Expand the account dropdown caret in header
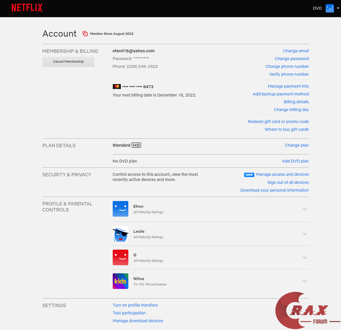Screen dimensions: 341x330 [x=338, y=8]
